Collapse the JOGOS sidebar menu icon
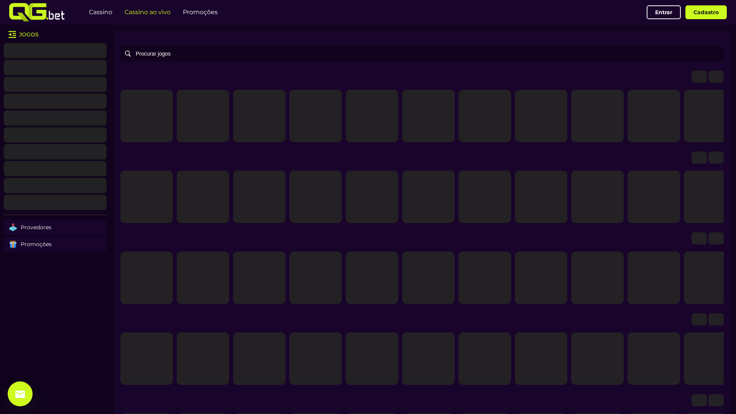 [x=12, y=34]
